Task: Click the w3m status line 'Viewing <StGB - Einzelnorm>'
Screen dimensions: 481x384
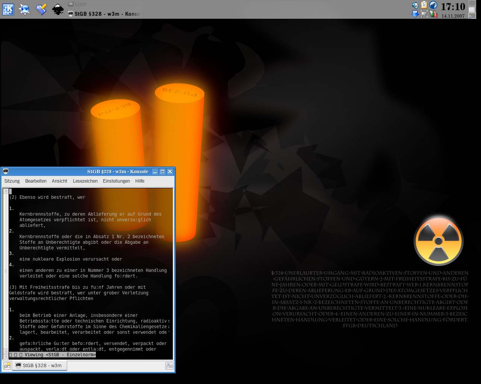Action: [x=52, y=355]
